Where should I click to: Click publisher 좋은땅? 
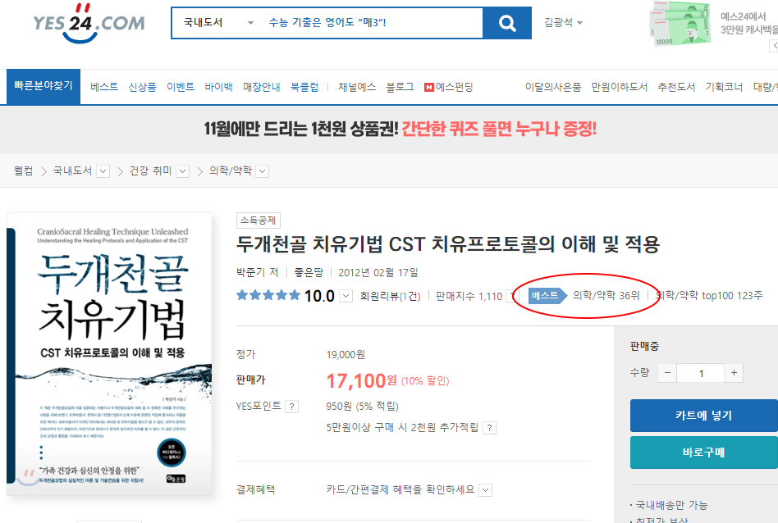pyautogui.click(x=309, y=273)
